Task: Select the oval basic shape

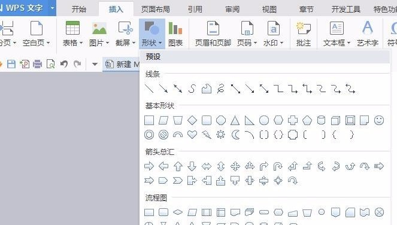Action: (x=264, y=120)
